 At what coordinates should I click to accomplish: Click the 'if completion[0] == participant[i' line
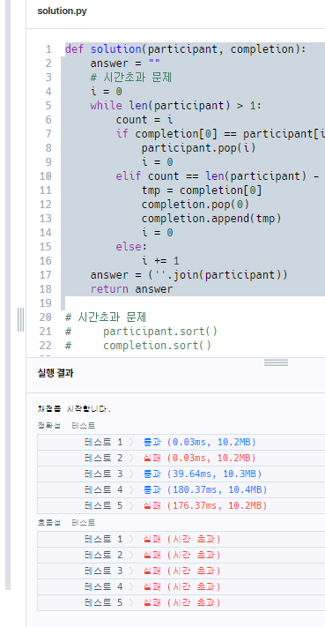click(220, 134)
